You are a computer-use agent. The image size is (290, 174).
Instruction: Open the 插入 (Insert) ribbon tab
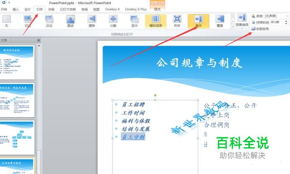16,9
